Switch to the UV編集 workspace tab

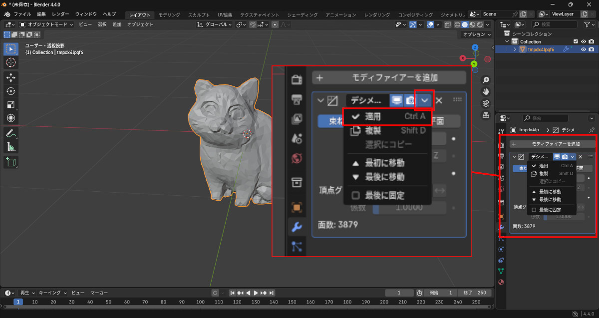(x=225, y=14)
